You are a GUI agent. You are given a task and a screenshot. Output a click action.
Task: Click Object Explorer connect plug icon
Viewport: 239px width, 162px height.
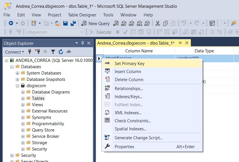click(30, 52)
